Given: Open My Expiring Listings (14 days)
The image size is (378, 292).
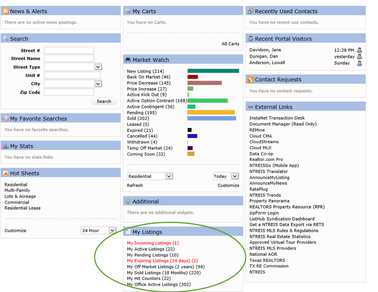Looking at the screenshot, I should pos(163,261).
